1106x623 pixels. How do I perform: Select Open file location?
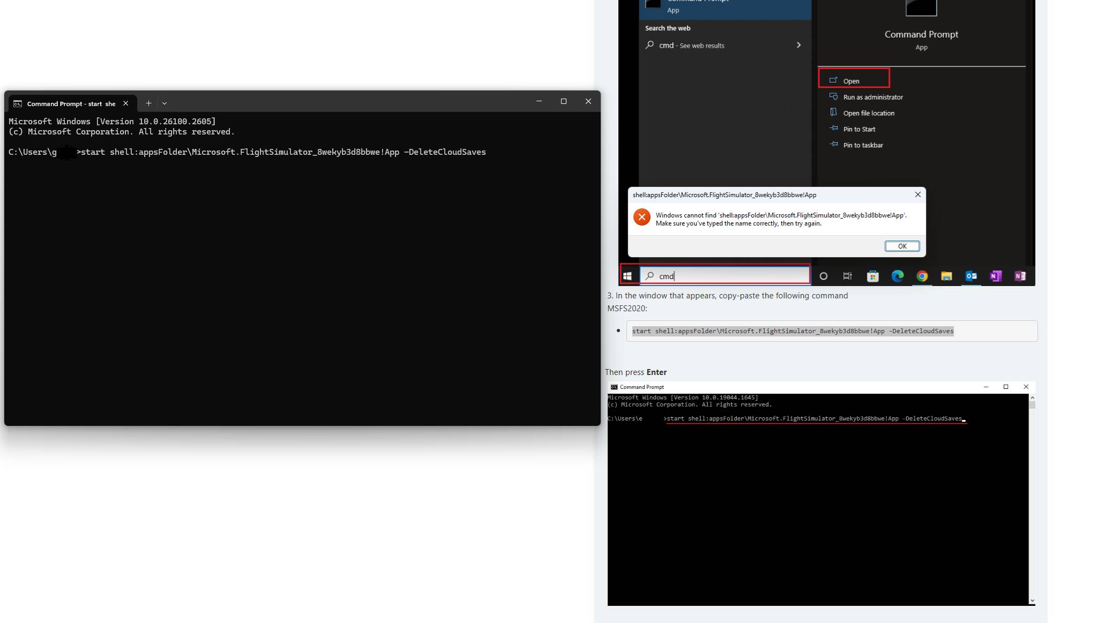coord(868,113)
